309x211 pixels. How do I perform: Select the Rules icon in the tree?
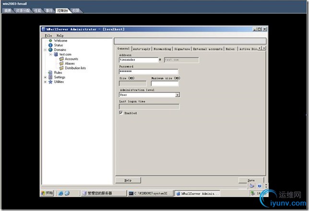[x=50, y=72]
